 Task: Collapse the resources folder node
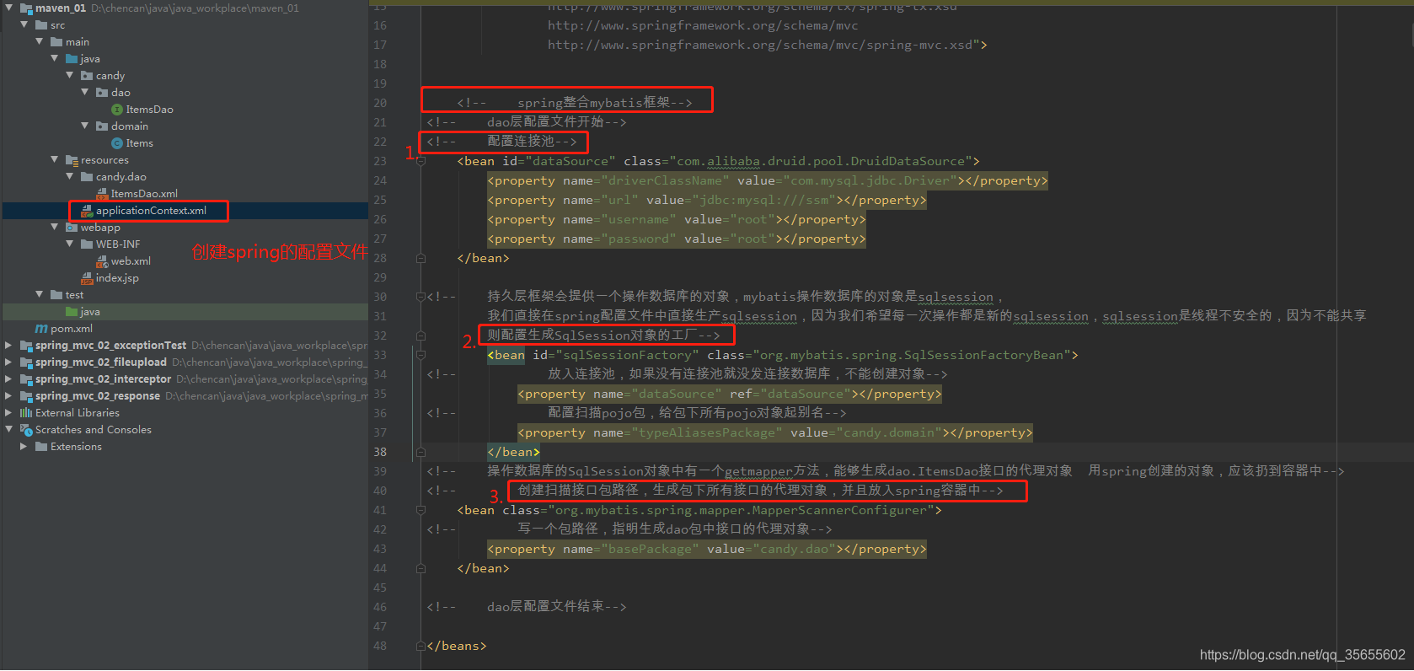(54, 159)
